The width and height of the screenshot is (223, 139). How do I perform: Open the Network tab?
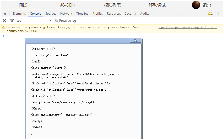[66, 14]
